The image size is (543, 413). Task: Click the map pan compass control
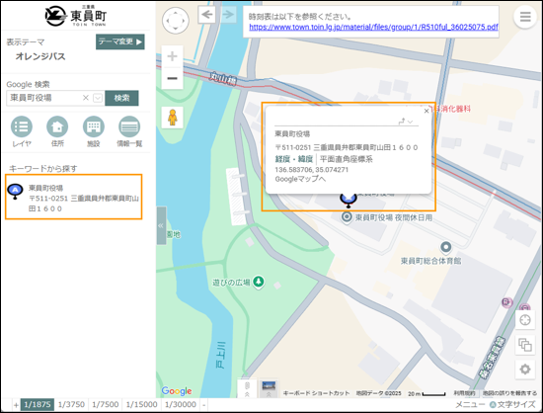point(176,21)
